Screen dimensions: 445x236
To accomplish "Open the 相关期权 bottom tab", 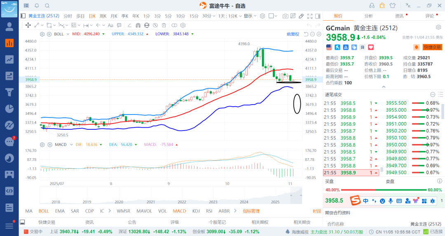I will pyautogui.click(x=260, y=222).
